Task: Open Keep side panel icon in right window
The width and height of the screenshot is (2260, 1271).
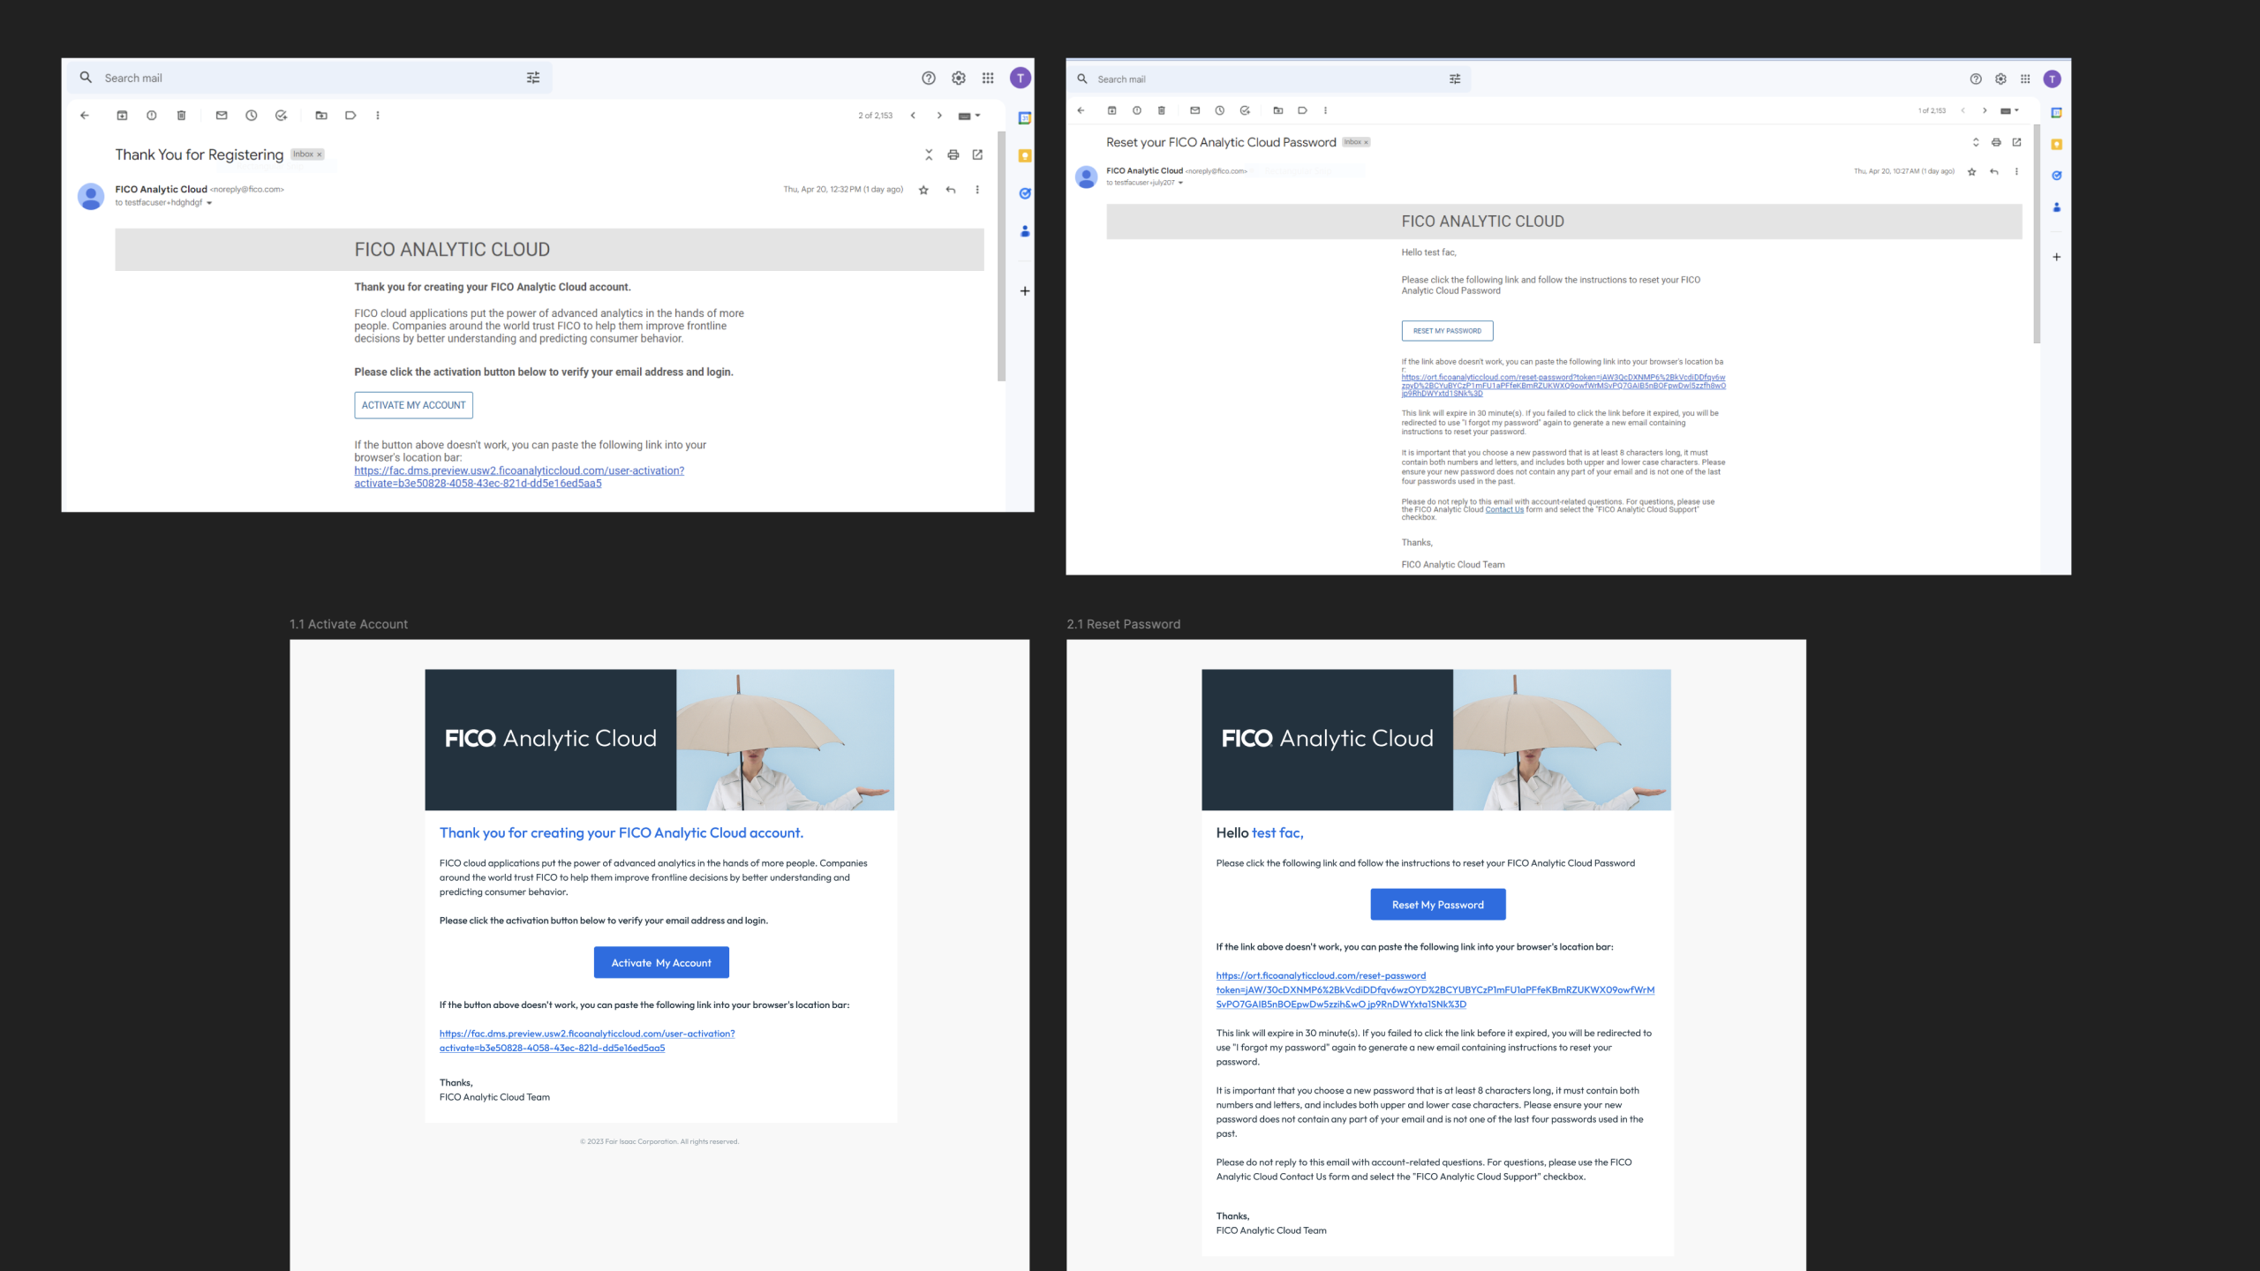Action: (2056, 144)
